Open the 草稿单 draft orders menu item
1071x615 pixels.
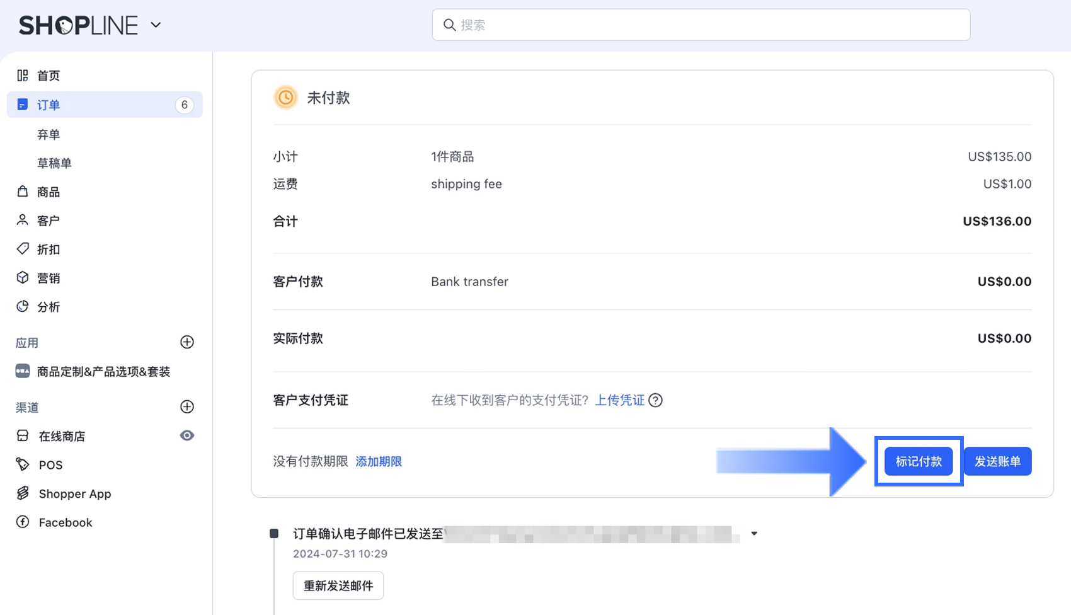pos(54,163)
